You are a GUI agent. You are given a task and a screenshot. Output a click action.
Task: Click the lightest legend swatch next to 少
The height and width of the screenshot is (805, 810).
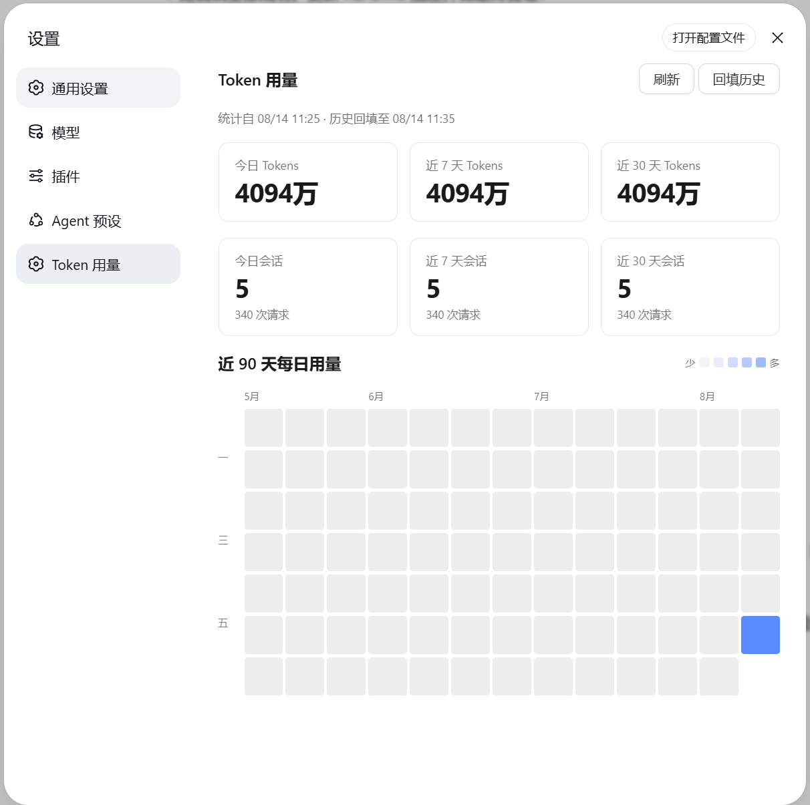704,363
